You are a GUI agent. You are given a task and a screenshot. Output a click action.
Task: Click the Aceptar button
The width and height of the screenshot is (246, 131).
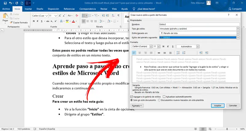tap(218, 105)
